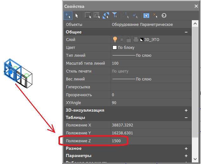Close the Свойства panel
Viewport: 201px width, 164px height.
click(196, 6)
